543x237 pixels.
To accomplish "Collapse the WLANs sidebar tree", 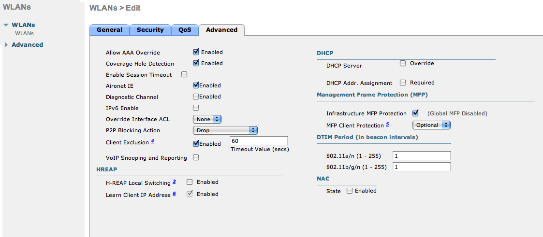I will pos(6,25).
